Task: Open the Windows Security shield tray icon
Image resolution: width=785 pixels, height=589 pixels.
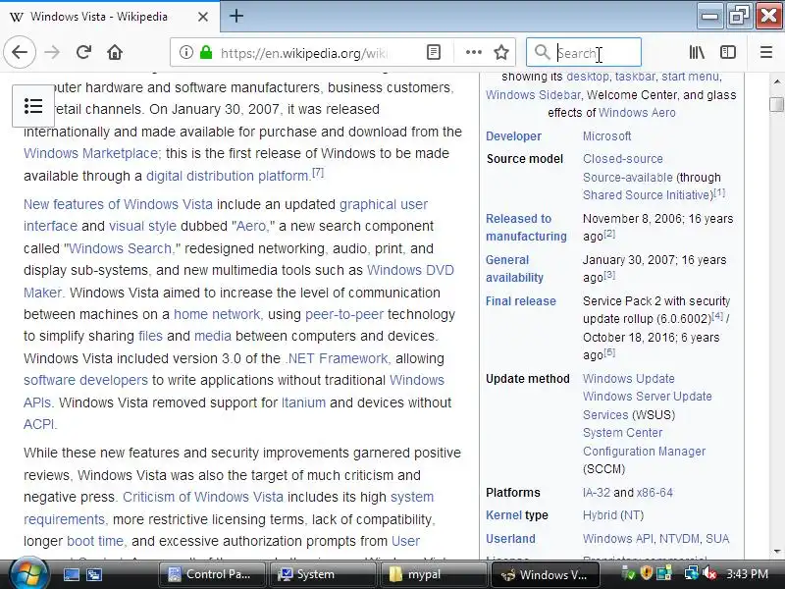Action: 647,573
